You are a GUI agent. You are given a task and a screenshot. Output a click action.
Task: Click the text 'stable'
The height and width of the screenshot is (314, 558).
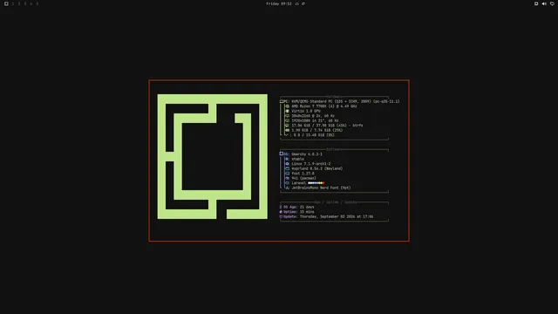(297, 159)
